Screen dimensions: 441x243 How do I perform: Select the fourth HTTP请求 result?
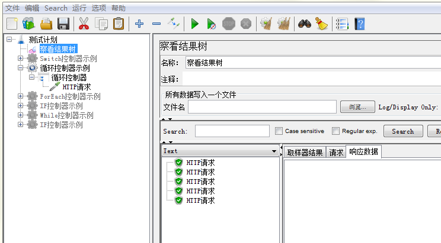point(200,191)
